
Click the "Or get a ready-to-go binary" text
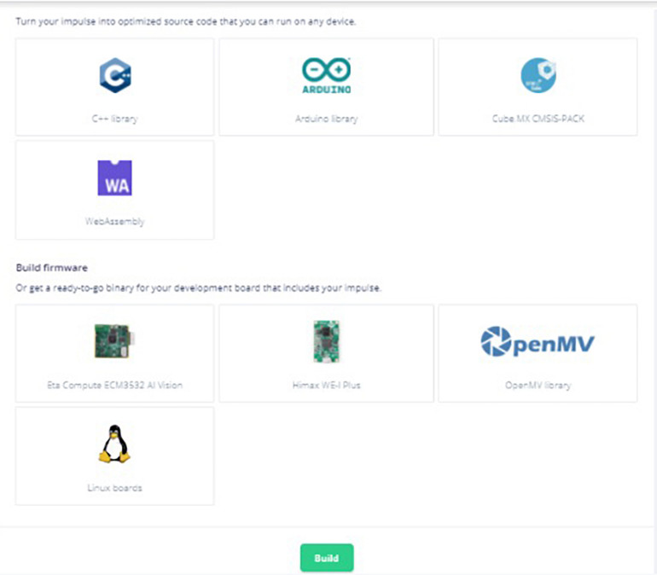[x=198, y=287]
